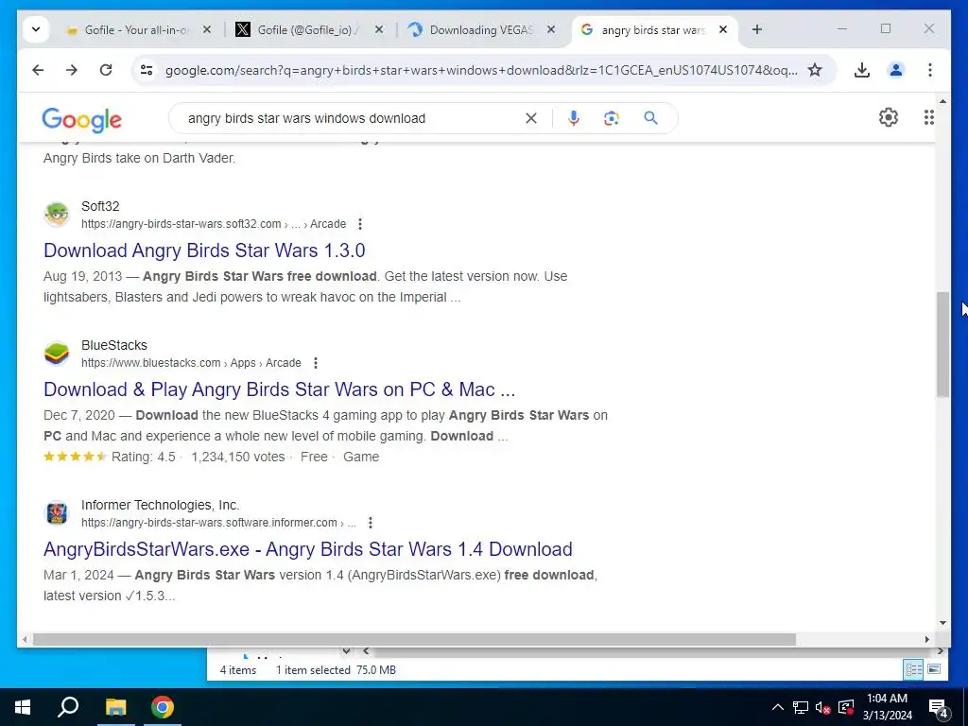The height and width of the screenshot is (726, 968).
Task: Click the page vertical scrollbar thumb
Action: pyautogui.click(x=942, y=344)
